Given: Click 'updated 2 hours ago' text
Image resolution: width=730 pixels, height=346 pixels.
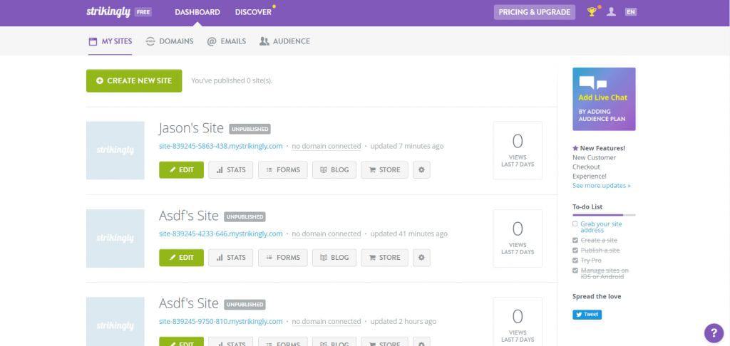Looking at the screenshot, I should click(x=403, y=321).
